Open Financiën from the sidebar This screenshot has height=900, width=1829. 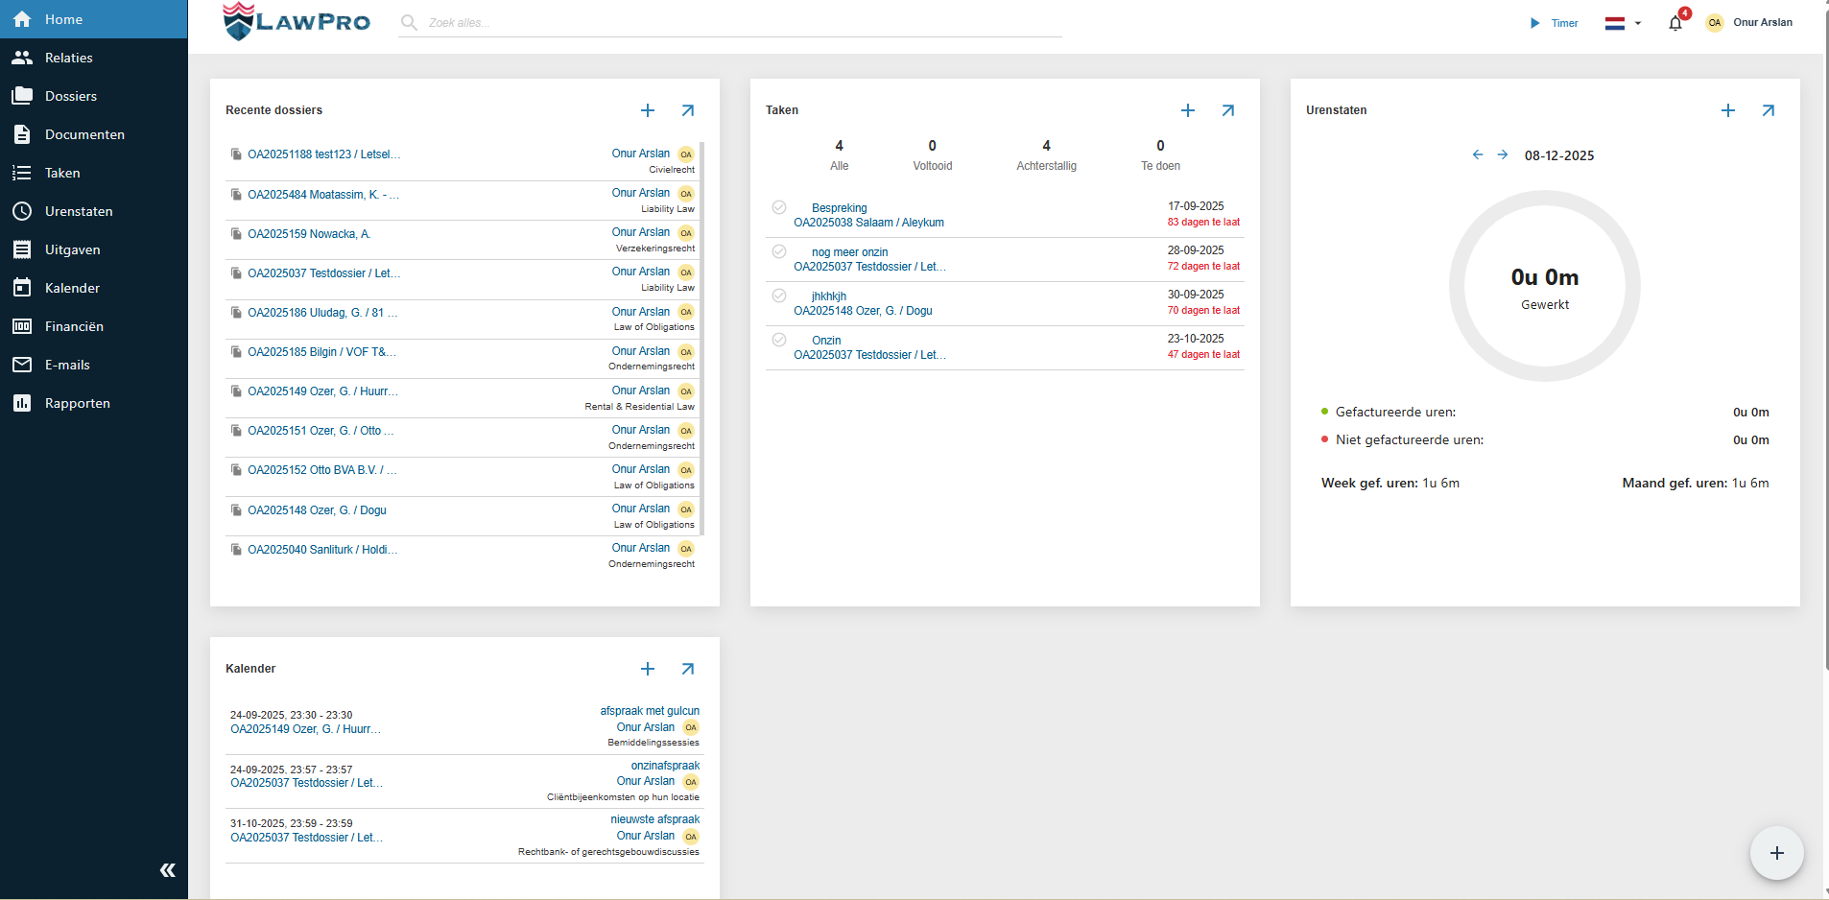coord(74,326)
